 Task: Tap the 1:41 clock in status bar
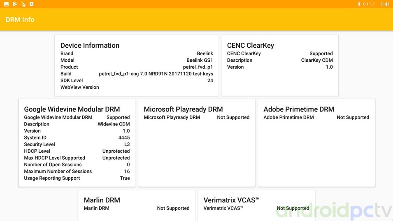coord(385,4)
